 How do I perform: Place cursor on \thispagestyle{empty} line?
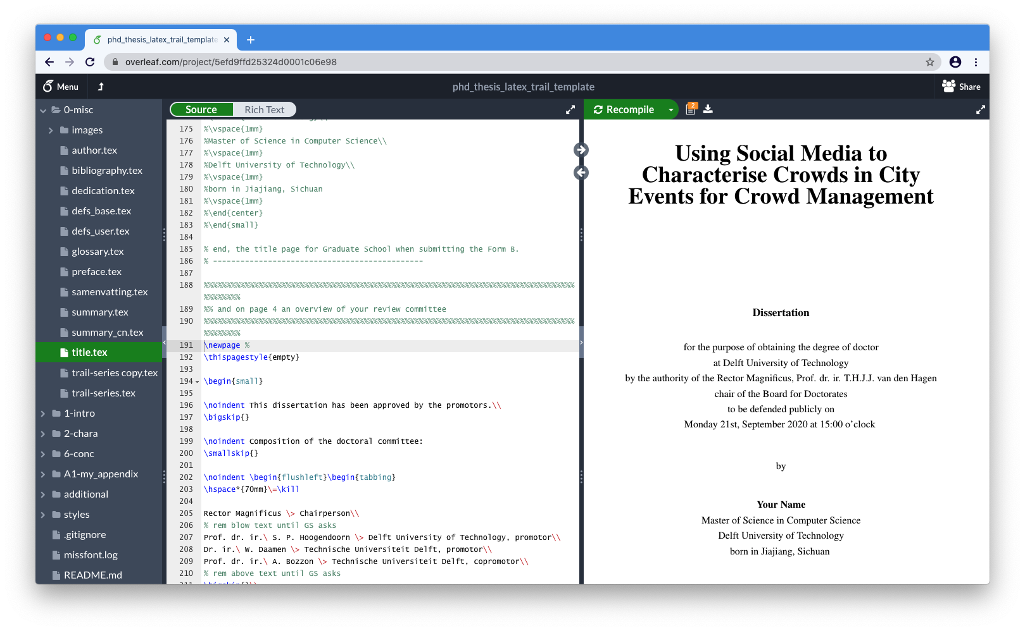[x=251, y=357]
